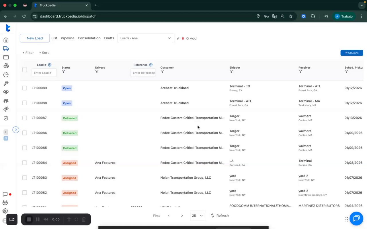Image resolution: width=367 pixels, height=229 pixels.
Task: Switch to the Consolidation tab
Action: pyautogui.click(x=89, y=38)
